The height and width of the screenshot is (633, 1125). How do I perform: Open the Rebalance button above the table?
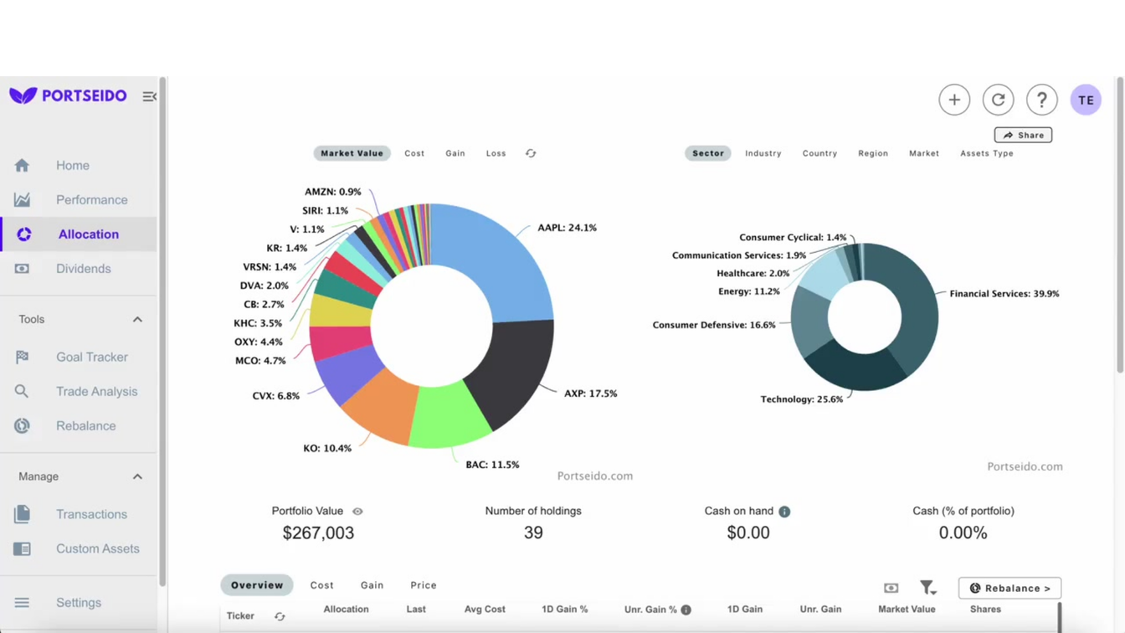click(1009, 588)
